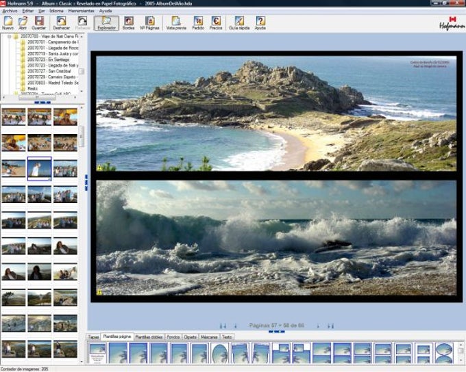This screenshot has width=466, height=372.
Task: Select folder 20070719 - Santa Justa
Action: point(49,54)
